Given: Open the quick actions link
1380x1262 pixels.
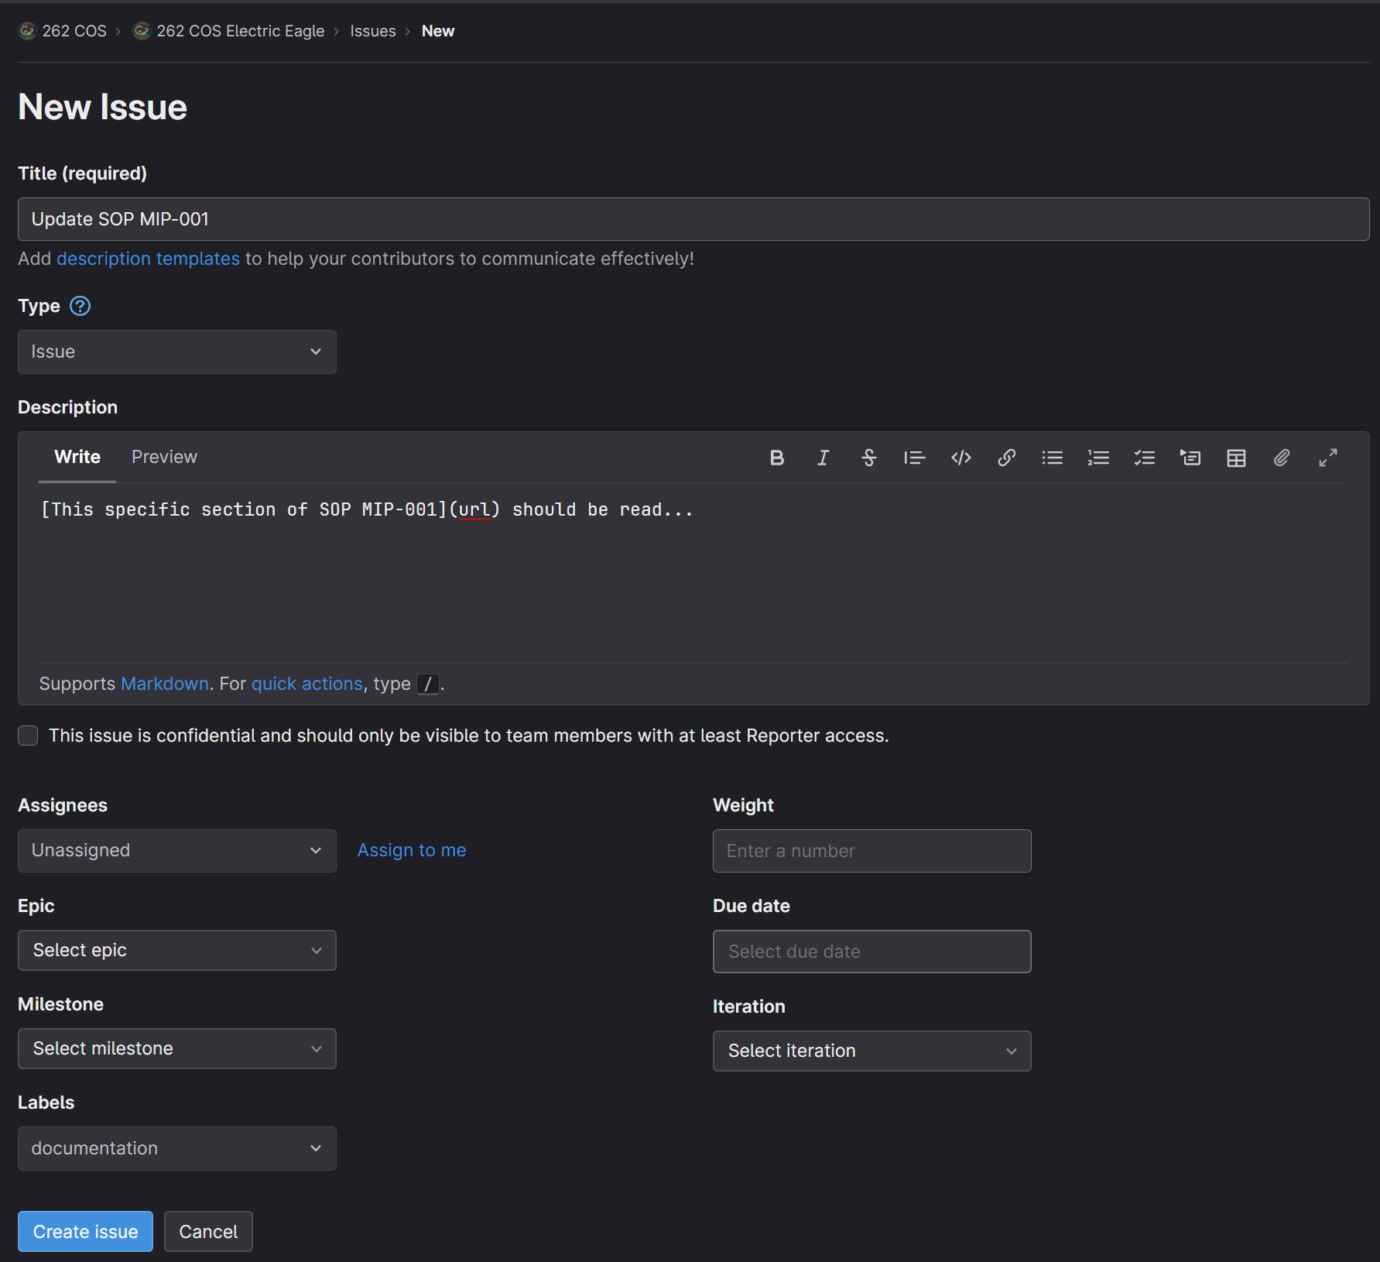Looking at the screenshot, I should pyautogui.click(x=307, y=684).
